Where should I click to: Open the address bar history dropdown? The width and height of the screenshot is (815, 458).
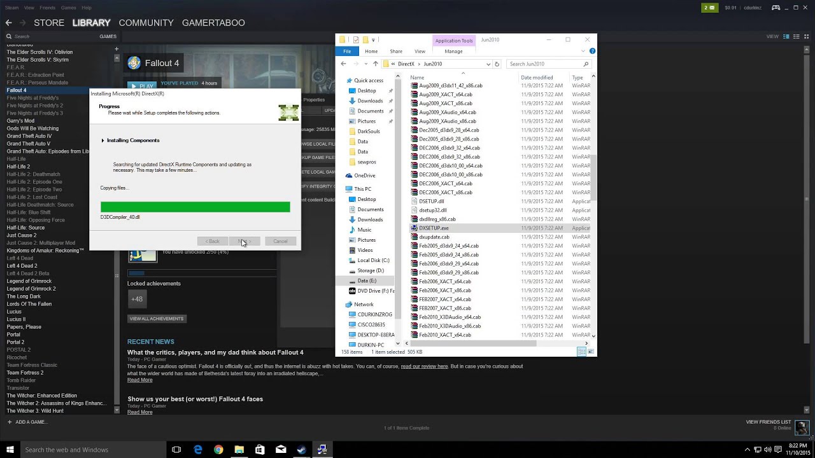(488, 64)
